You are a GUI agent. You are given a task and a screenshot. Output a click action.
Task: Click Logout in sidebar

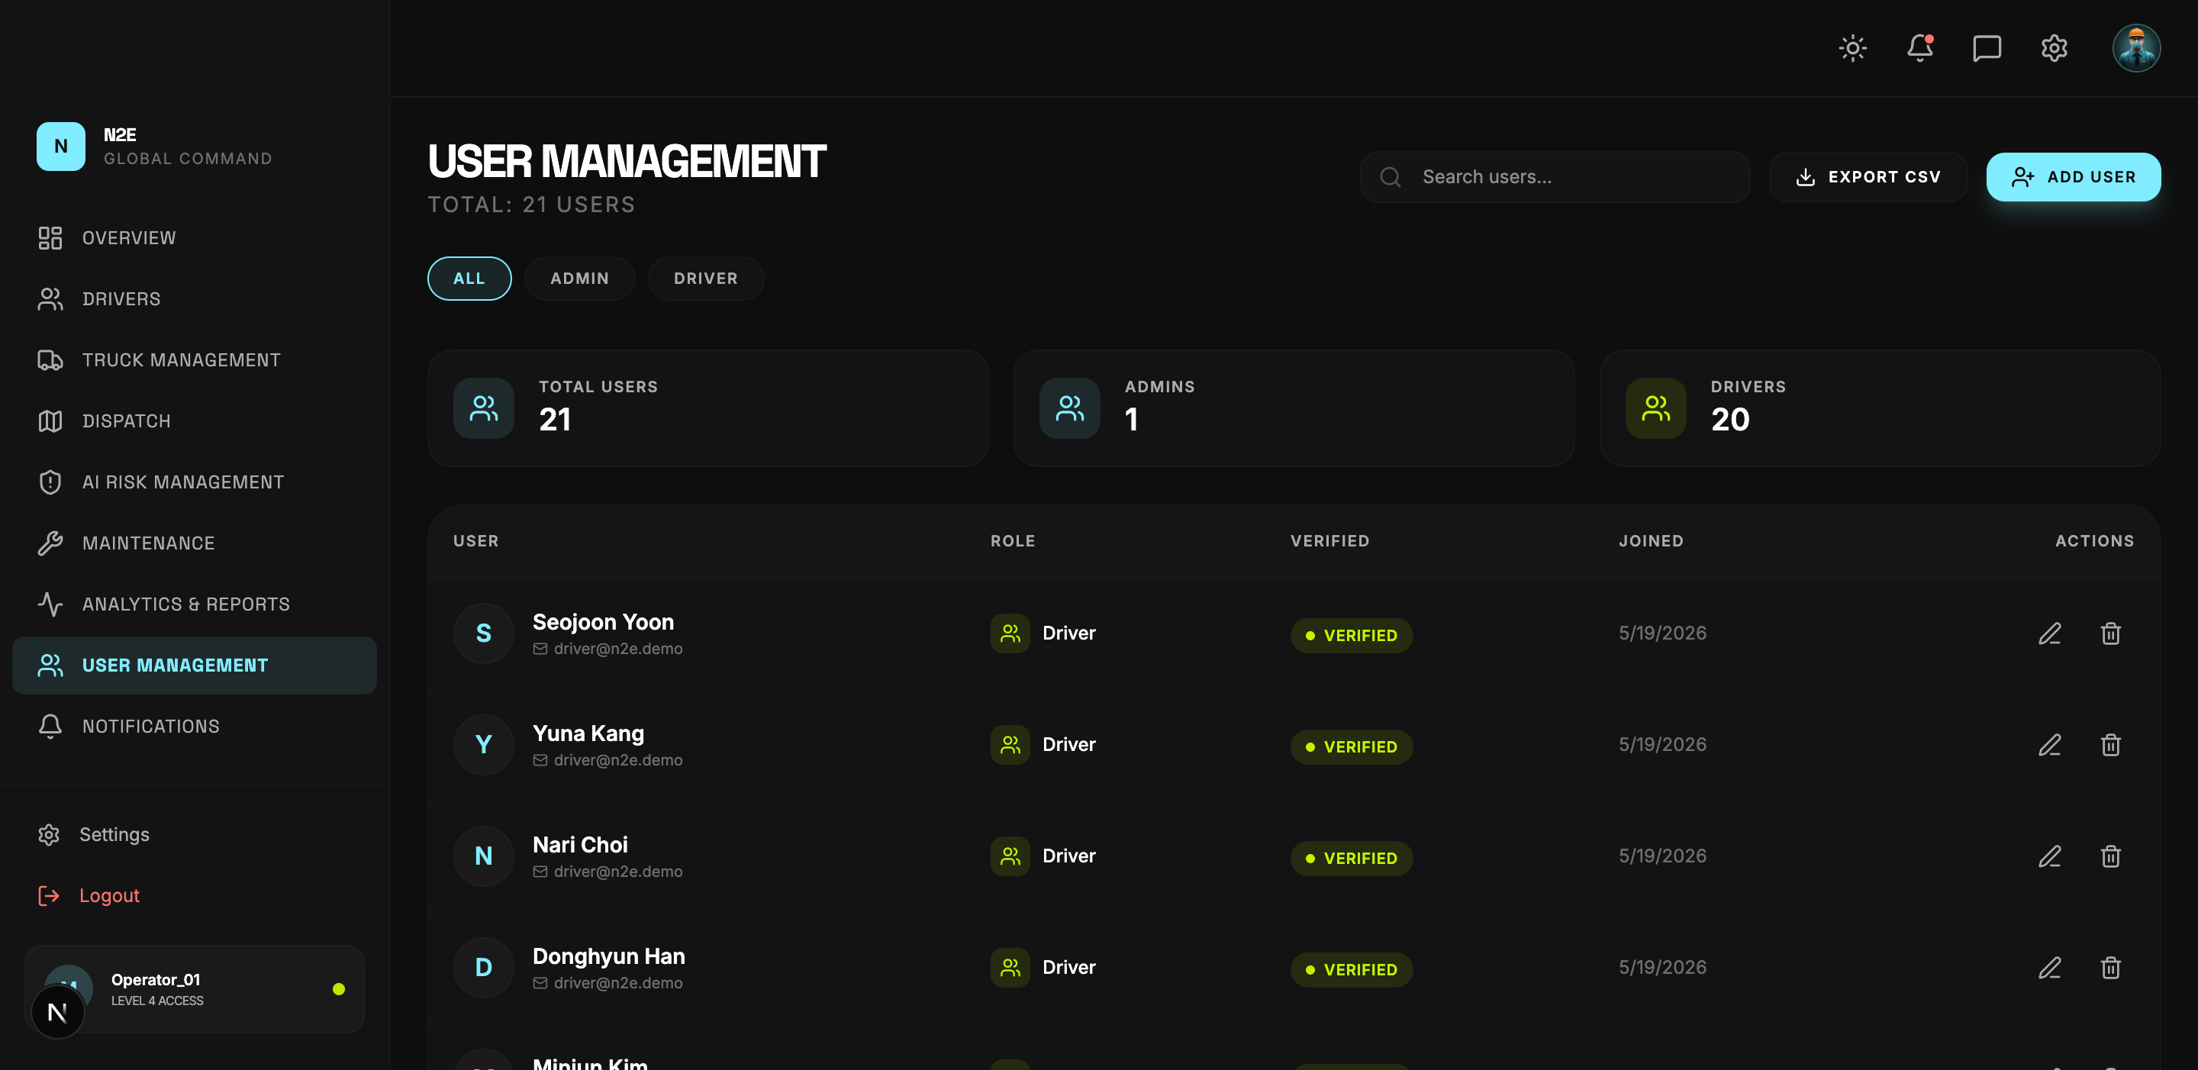pyautogui.click(x=89, y=895)
